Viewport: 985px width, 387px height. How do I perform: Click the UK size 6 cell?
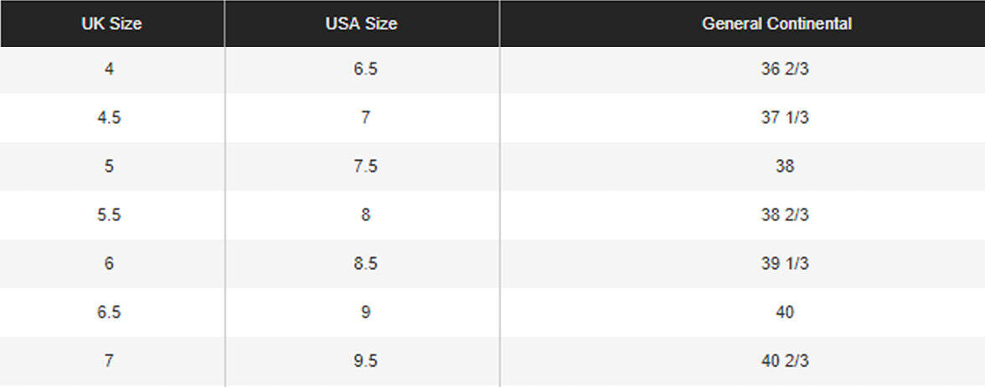click(110, 264)
